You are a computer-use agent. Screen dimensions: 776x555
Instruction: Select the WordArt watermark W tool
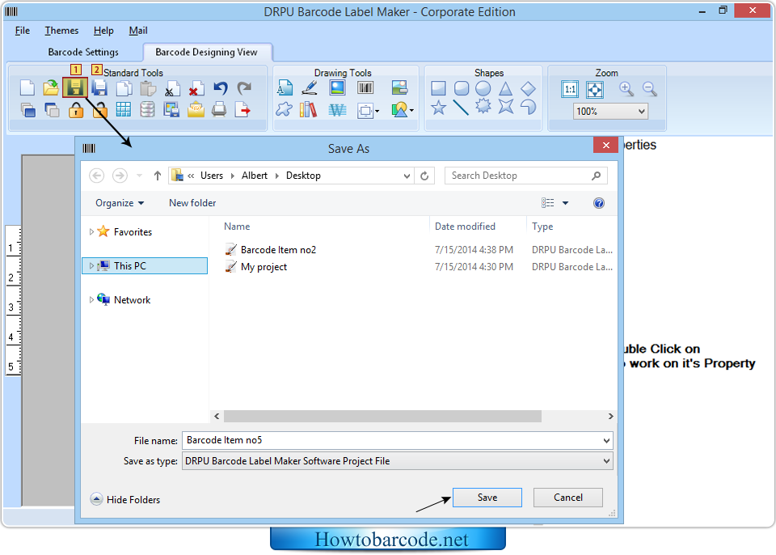click(337, 109)
